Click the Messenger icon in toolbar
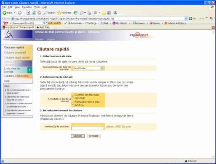This screenshot has height=164, width=216. coord(115,13)
